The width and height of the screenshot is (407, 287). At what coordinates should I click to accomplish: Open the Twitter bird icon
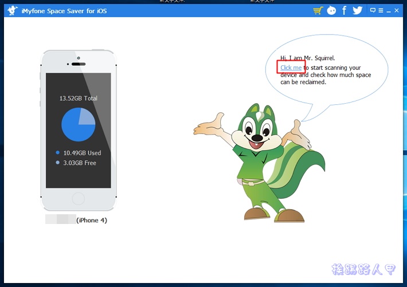(358, 10)
